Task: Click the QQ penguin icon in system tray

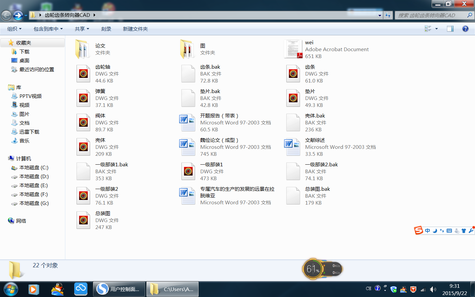Action: [403, 289]
